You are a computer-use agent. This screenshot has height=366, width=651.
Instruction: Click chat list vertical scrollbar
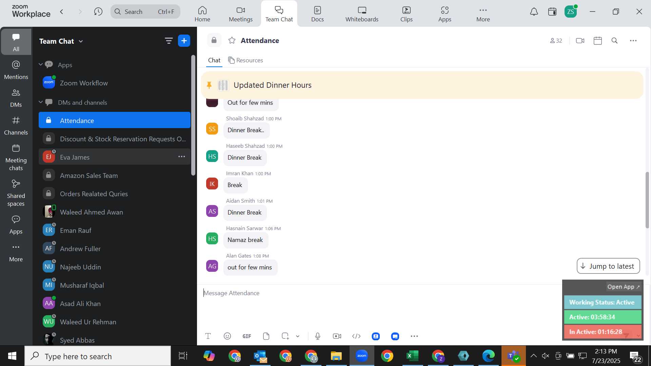tap(193, 115)
